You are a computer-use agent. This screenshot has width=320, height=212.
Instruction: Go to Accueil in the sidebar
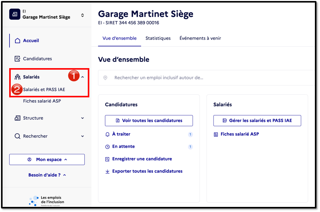click(31, 41)
